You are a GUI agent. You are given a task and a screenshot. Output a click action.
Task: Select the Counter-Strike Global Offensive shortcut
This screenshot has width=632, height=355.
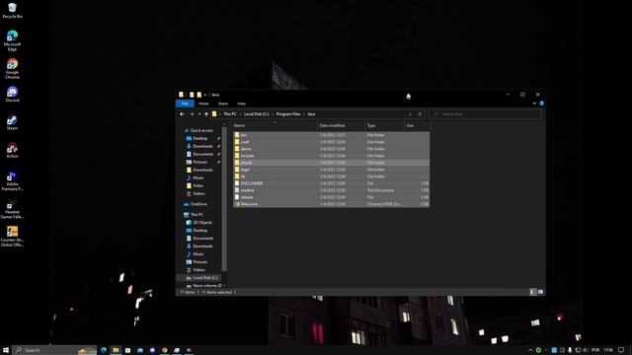click(12, 237)
